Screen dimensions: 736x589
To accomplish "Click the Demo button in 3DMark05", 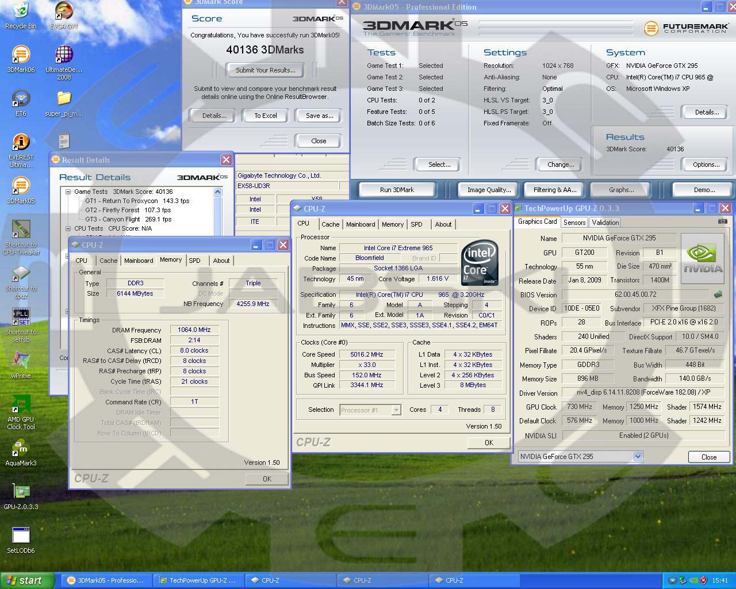I will (704, 190).
